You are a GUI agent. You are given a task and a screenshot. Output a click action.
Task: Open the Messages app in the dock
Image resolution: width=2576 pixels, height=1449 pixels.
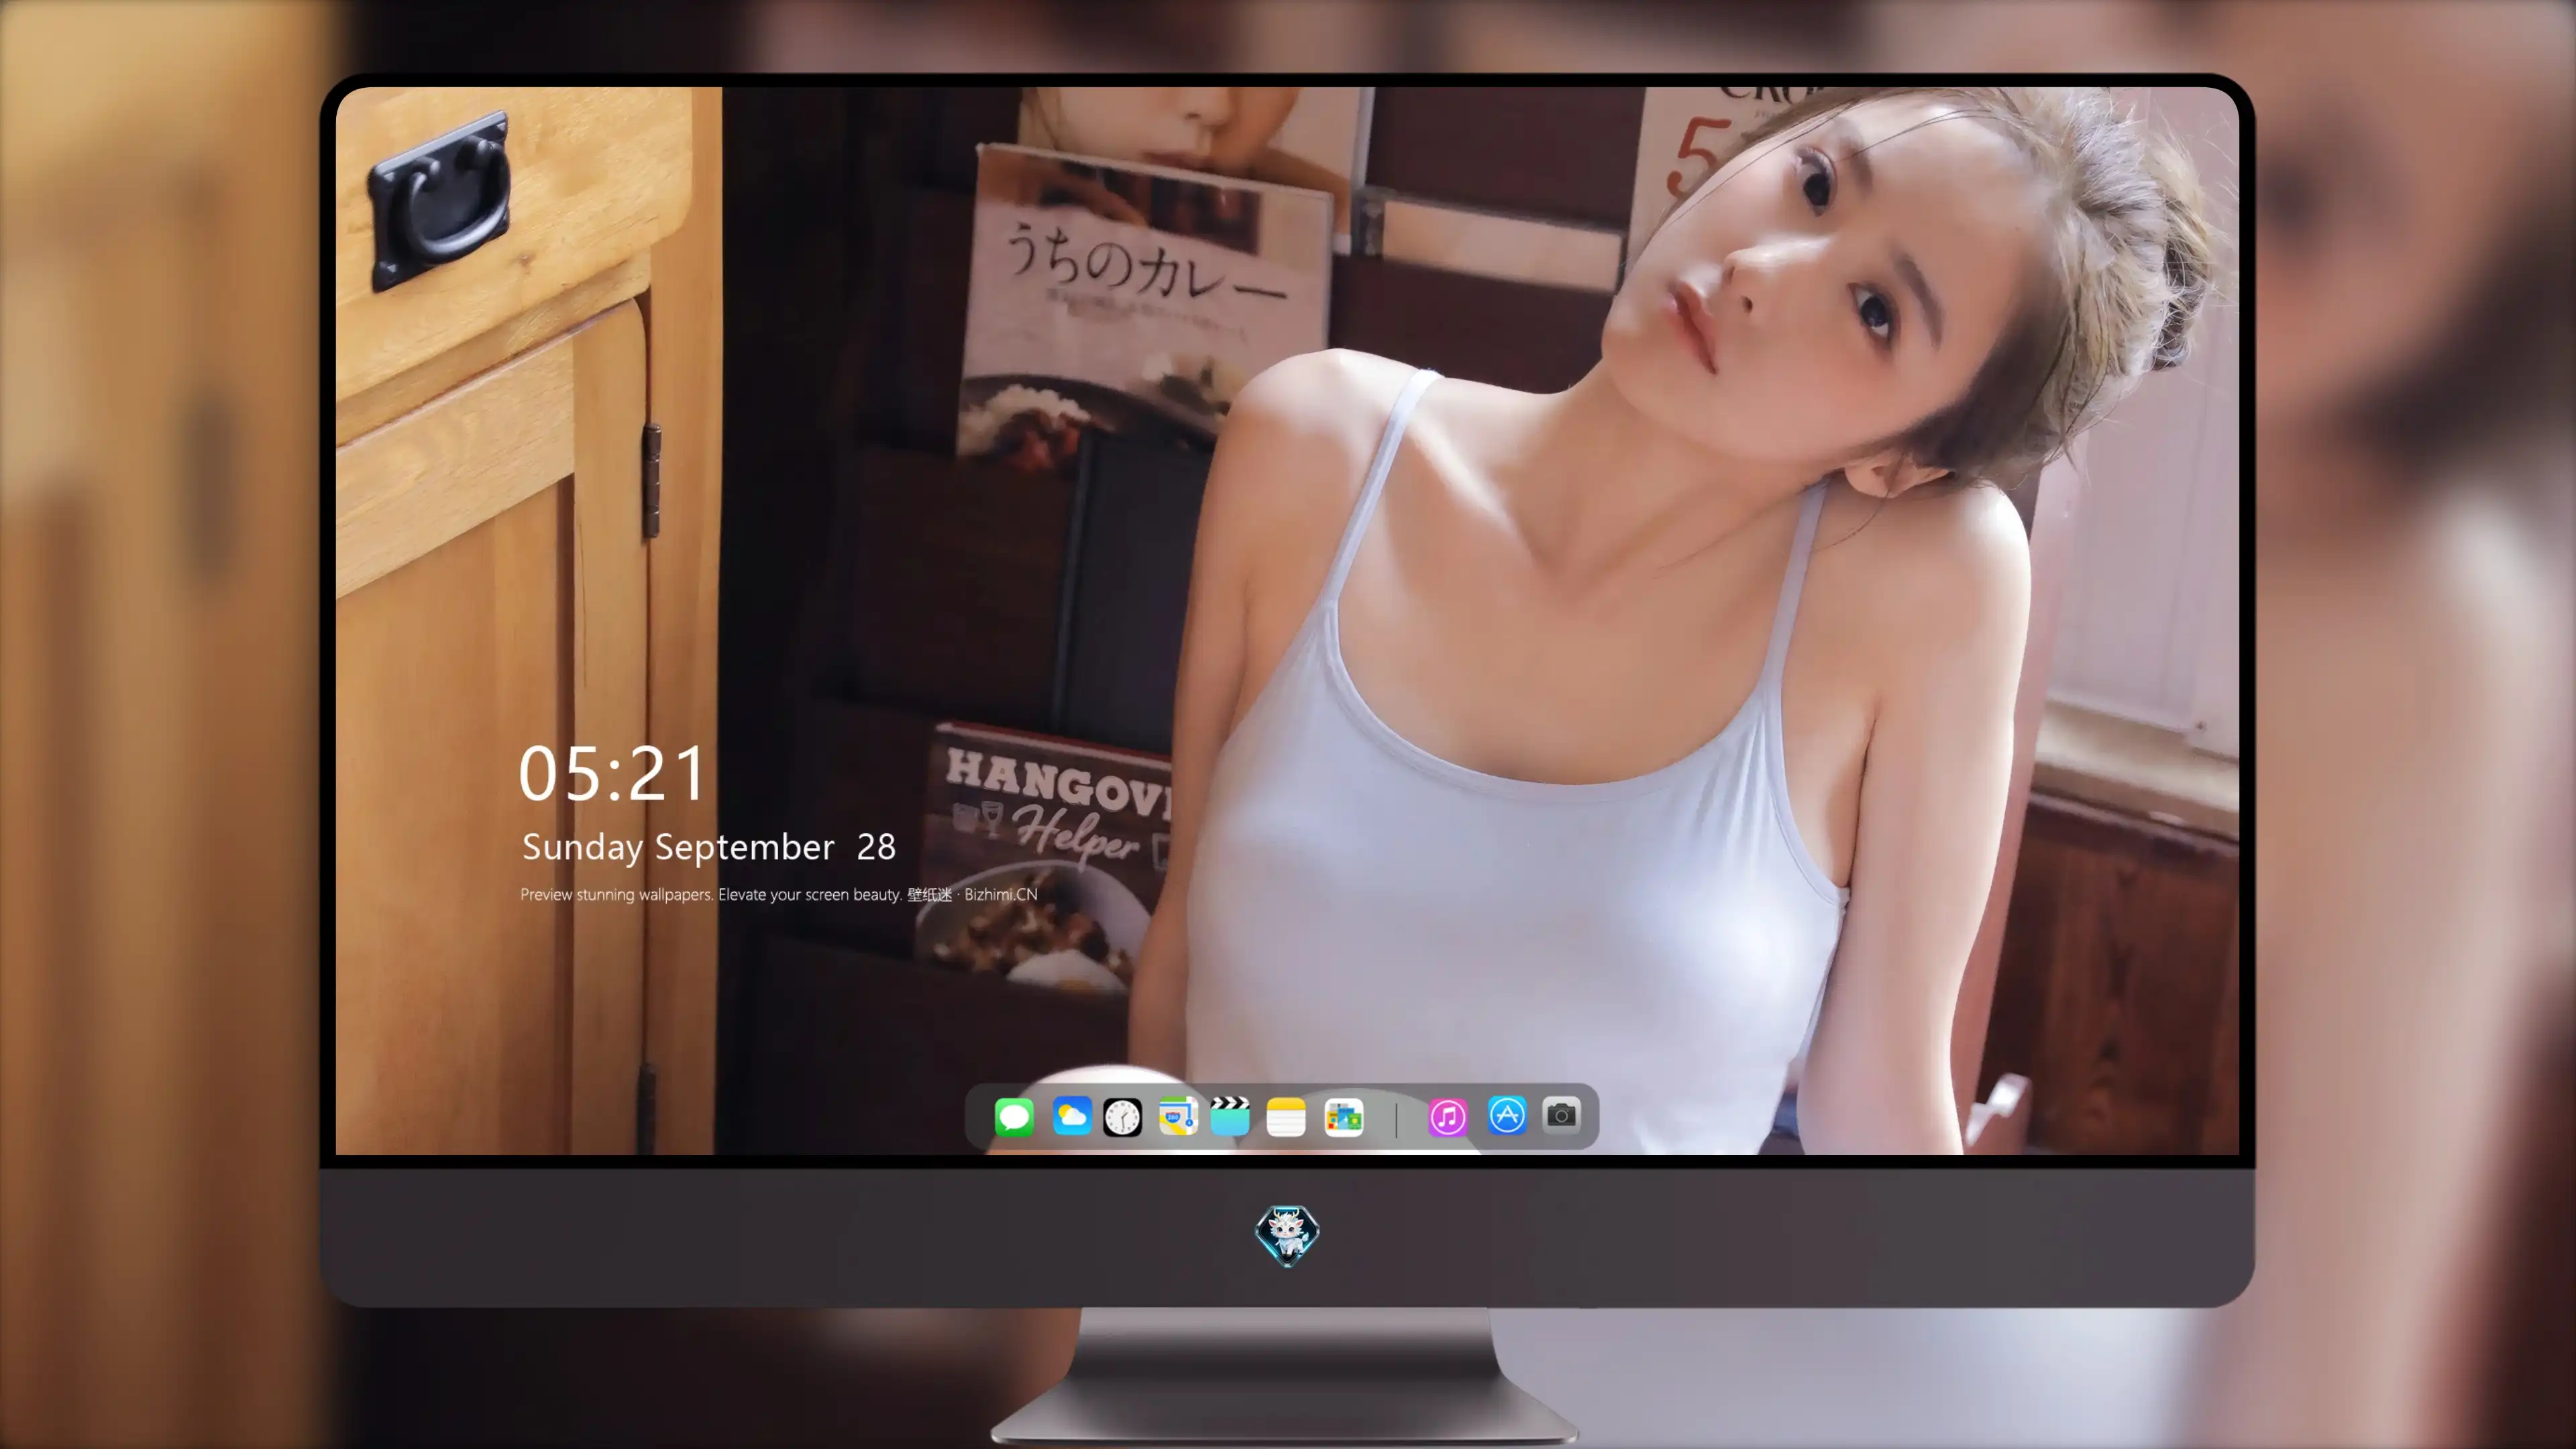tap(1014, 1116)
